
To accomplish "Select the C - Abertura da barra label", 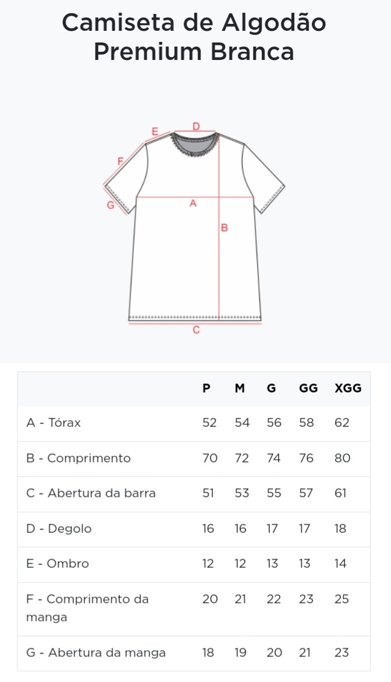I will point(91,493).
